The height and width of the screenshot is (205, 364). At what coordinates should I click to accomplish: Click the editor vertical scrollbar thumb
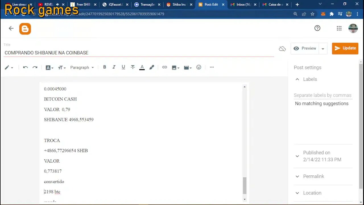coord(244,185)
